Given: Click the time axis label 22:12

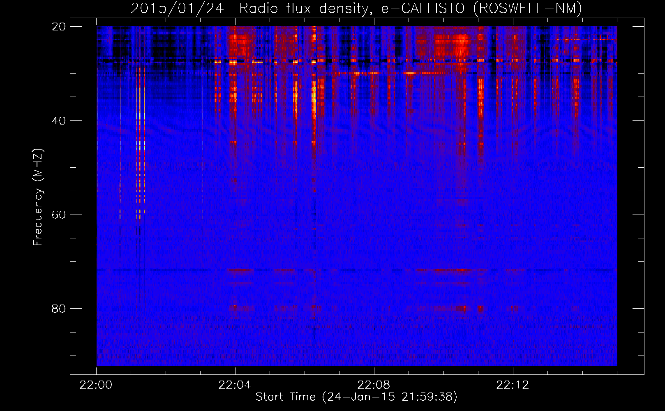Looking at the screenshot, I should coord(513,385).
